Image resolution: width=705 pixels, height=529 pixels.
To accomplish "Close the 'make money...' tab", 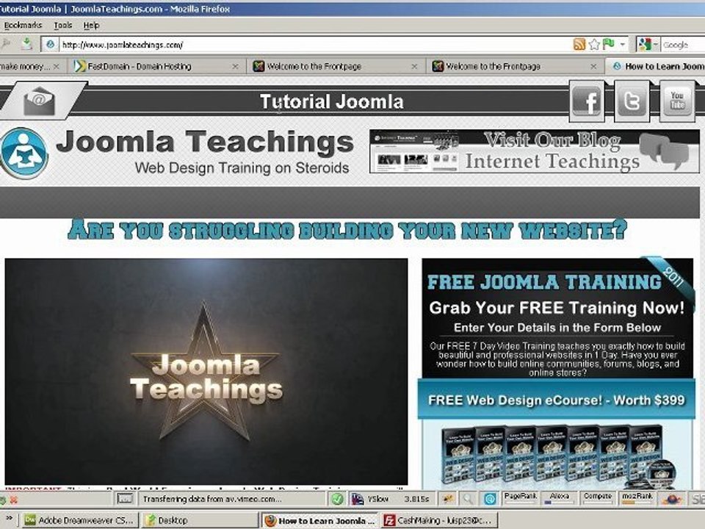I will (x=57, y=67).
